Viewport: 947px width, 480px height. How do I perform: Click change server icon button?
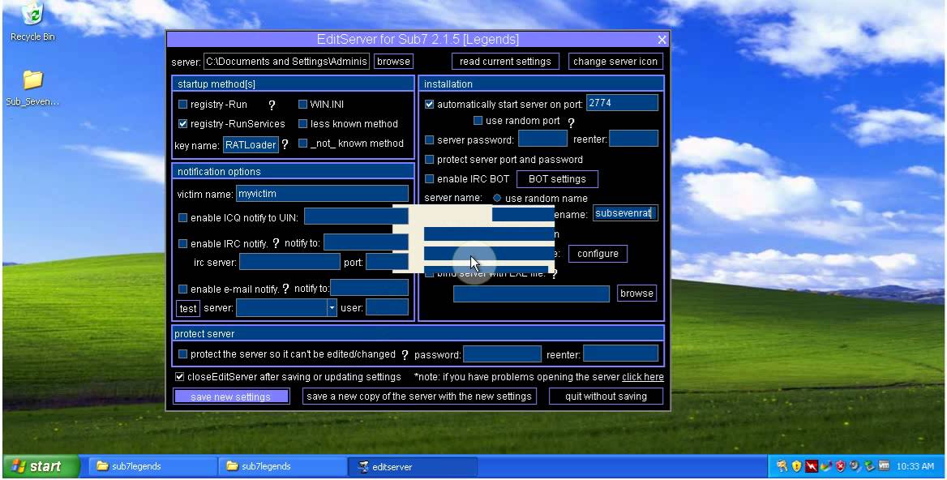pos(615,61)
